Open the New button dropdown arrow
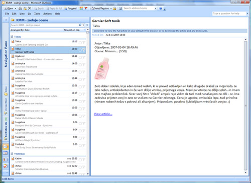Viewport: 251px width, 183px height. tap(16, 9)
